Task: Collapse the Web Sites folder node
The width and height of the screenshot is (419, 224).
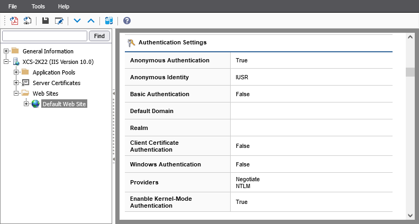Action: coord(16,94)
